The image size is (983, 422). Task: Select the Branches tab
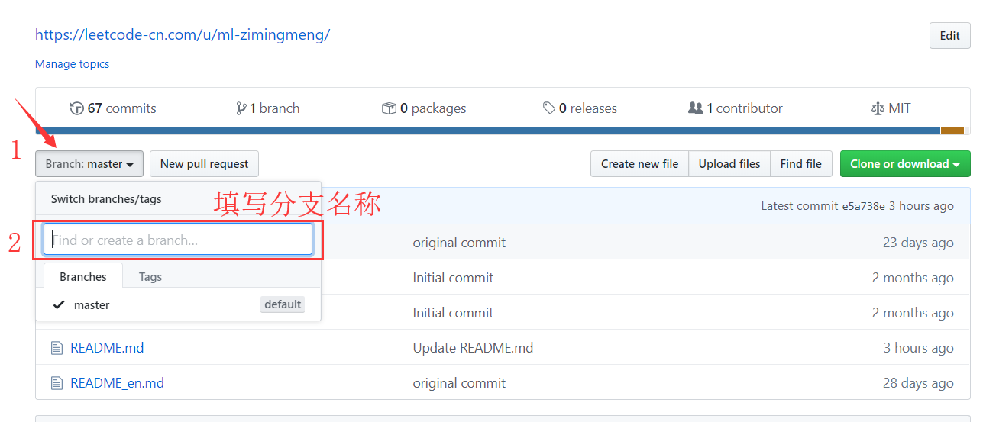[x=83, y=277]
